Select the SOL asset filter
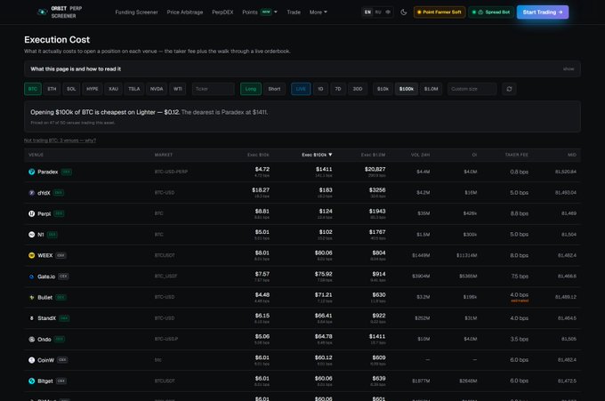This screenshot has width=605, height=401. click(71, 89)
